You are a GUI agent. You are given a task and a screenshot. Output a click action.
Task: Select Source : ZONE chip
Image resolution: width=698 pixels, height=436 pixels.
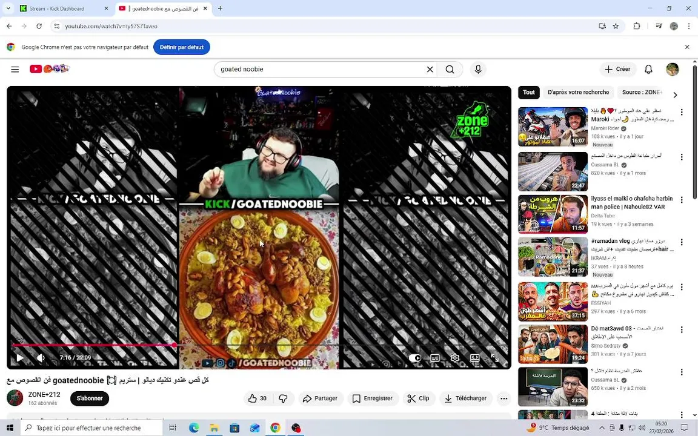(642, 92)
